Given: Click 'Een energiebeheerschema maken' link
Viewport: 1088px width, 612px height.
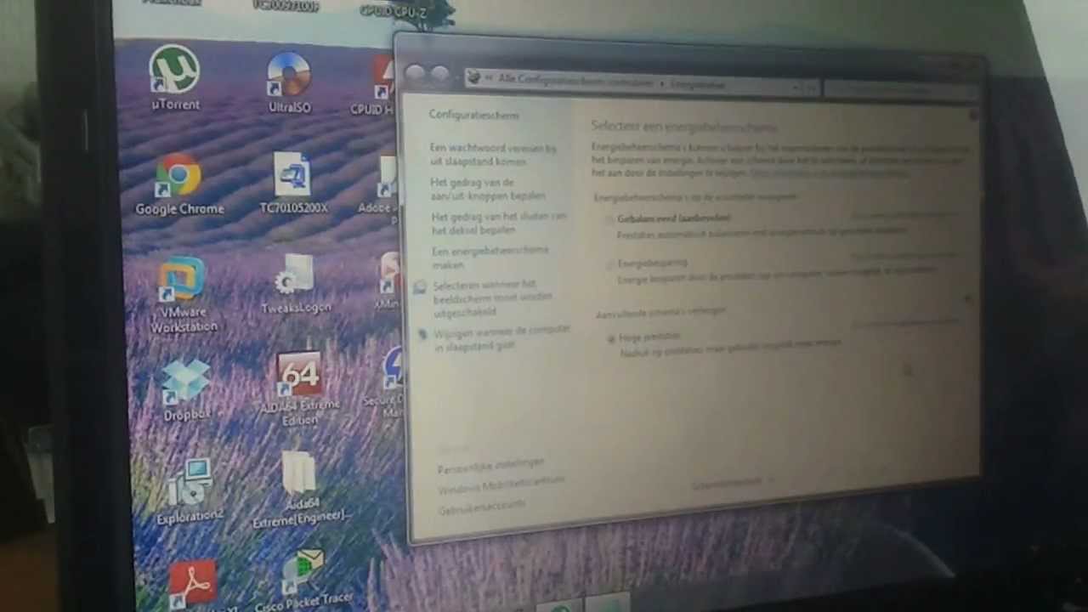Looking at the screenshot, I should pyautogui.click(x=490, y=257).
